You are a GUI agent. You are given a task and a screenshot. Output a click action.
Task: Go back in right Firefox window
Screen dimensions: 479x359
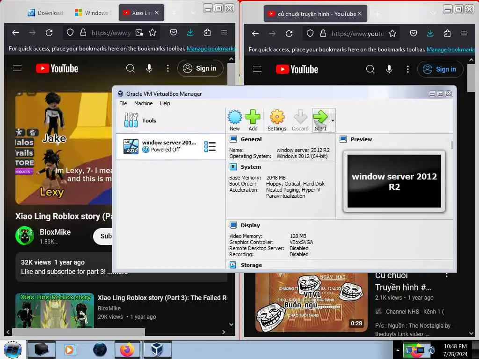(x=255, y=33)
